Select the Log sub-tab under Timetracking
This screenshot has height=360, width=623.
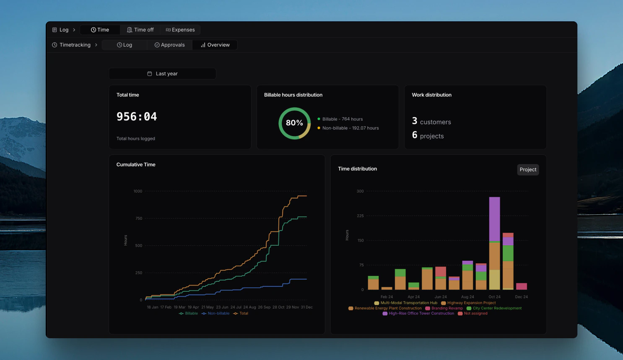[x=125, y=45]
